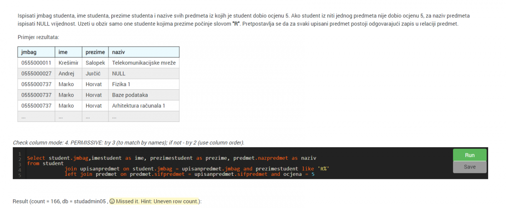Click line number 5 in the editor gutter
Viewport: 506px width, 208px height.
20,175
